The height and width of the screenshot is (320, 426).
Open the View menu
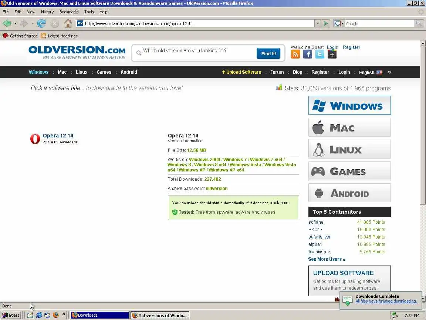point(31,12)
